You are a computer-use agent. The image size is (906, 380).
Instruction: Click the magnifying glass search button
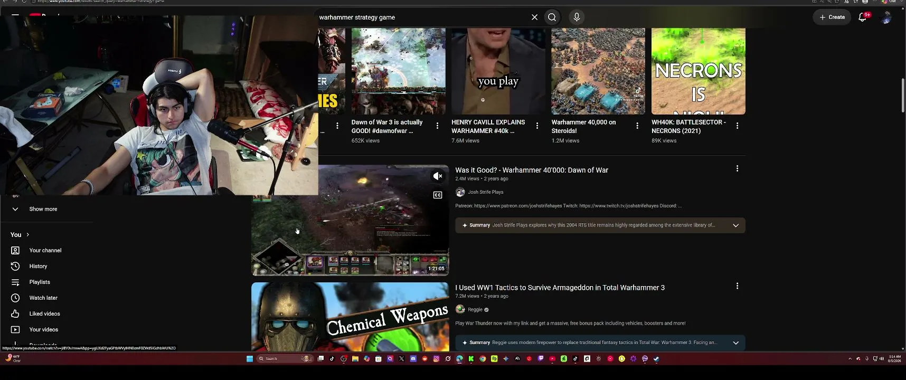(552, 17)
